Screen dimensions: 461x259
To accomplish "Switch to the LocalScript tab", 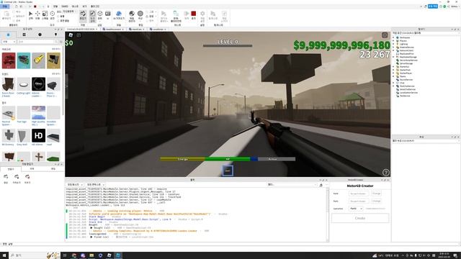I will coord(158,29).
